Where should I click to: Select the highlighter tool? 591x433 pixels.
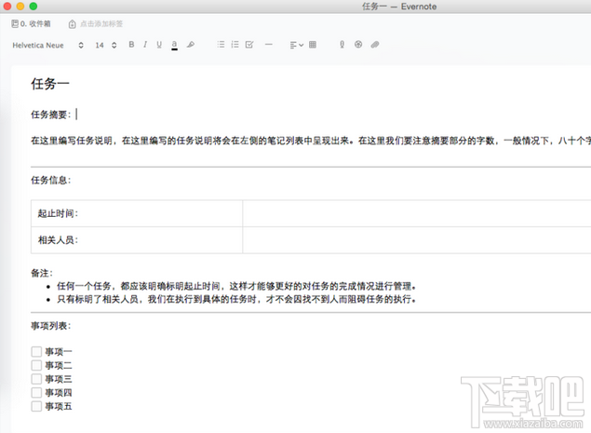coord(191,45)
